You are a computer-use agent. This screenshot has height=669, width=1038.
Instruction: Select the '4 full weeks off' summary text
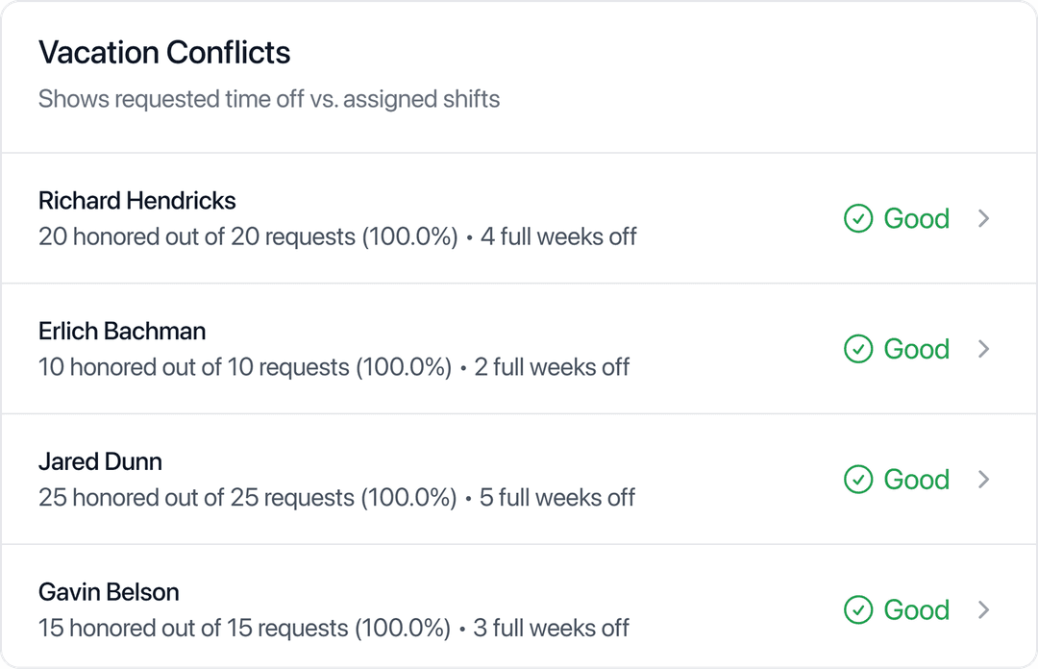point(558,236)
